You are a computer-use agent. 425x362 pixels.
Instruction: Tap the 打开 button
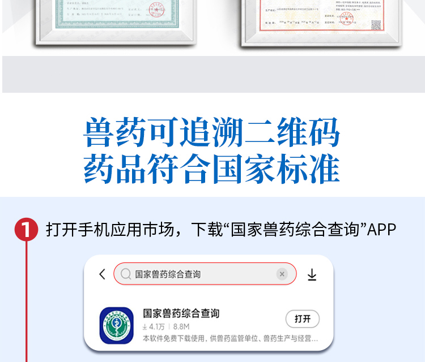(x=303, y=318)
